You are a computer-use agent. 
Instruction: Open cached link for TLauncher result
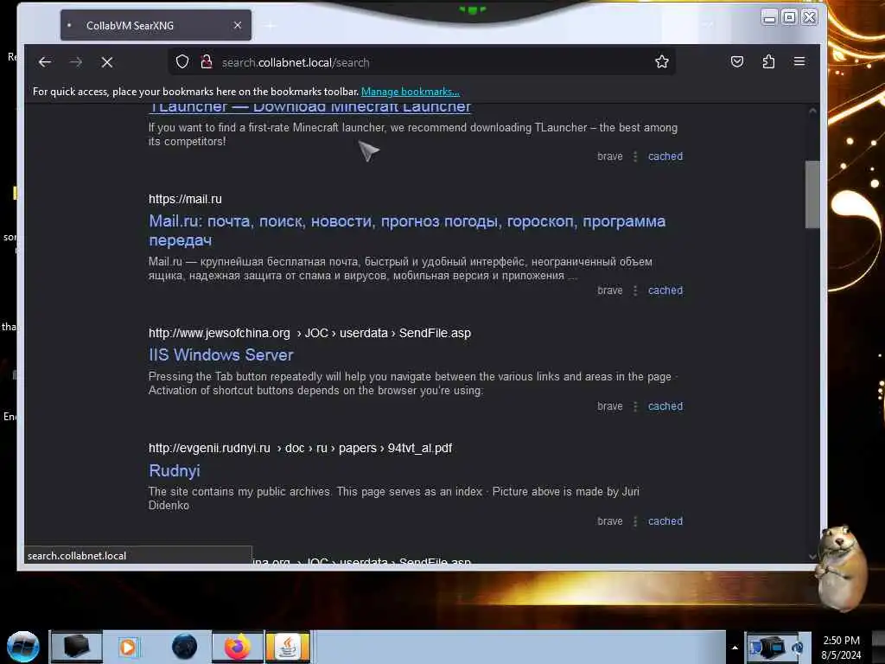[x=665, y=156]
